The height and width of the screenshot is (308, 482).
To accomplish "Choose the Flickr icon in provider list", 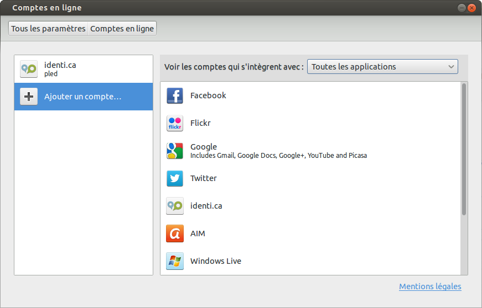I will click(x=175, y=123).
